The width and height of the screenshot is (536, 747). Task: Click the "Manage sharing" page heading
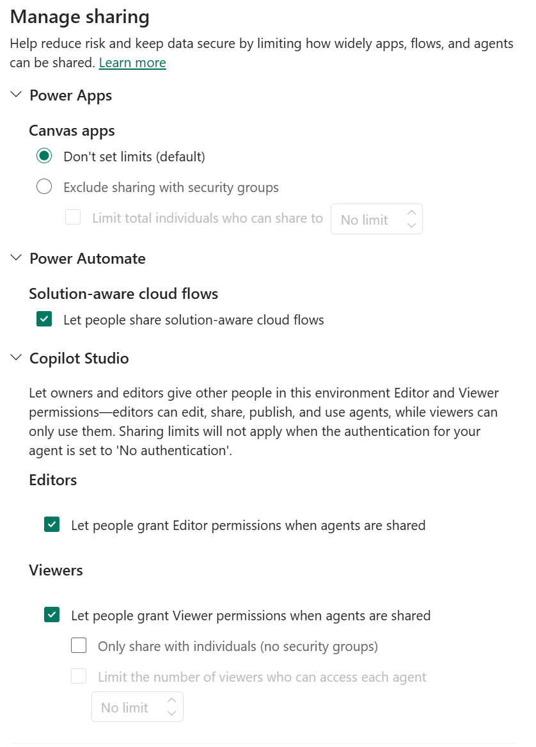tap(79, 17)
